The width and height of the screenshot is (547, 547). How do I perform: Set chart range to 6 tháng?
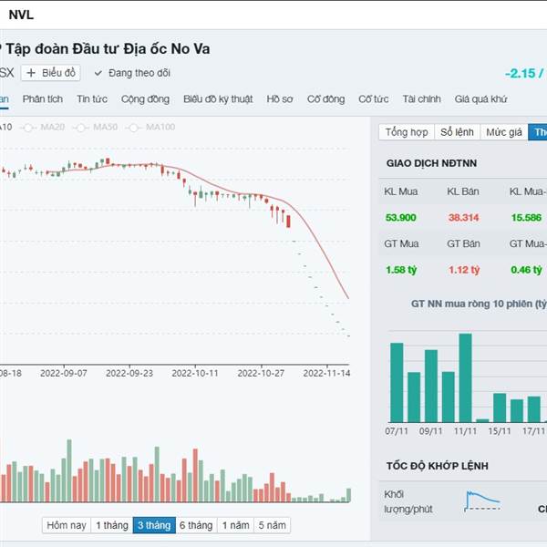click(196, 525)
